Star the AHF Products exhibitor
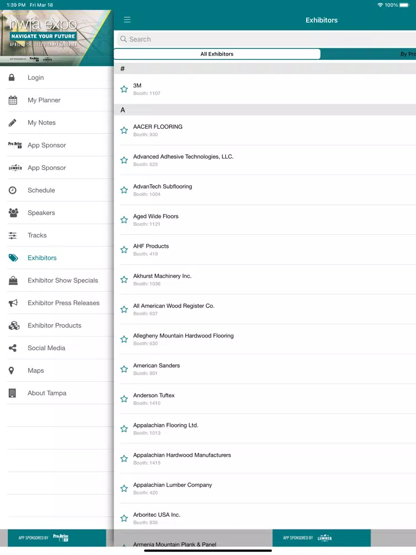The width and height of the screenshot is (416, 555). 124,250
